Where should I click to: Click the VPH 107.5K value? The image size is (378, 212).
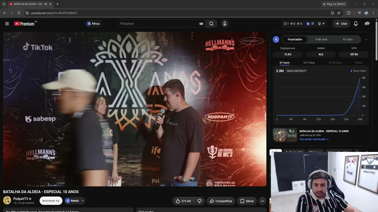[x=354, y=54]
